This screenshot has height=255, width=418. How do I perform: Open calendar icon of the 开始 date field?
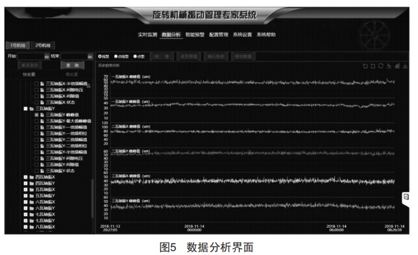(x=47, y=56)
